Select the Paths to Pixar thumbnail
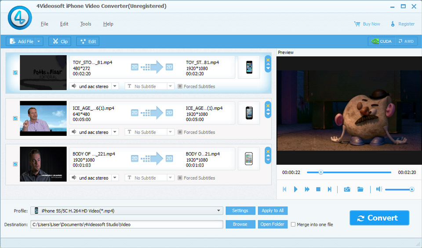This screenshot has height=248, width=422. [43, 72]
